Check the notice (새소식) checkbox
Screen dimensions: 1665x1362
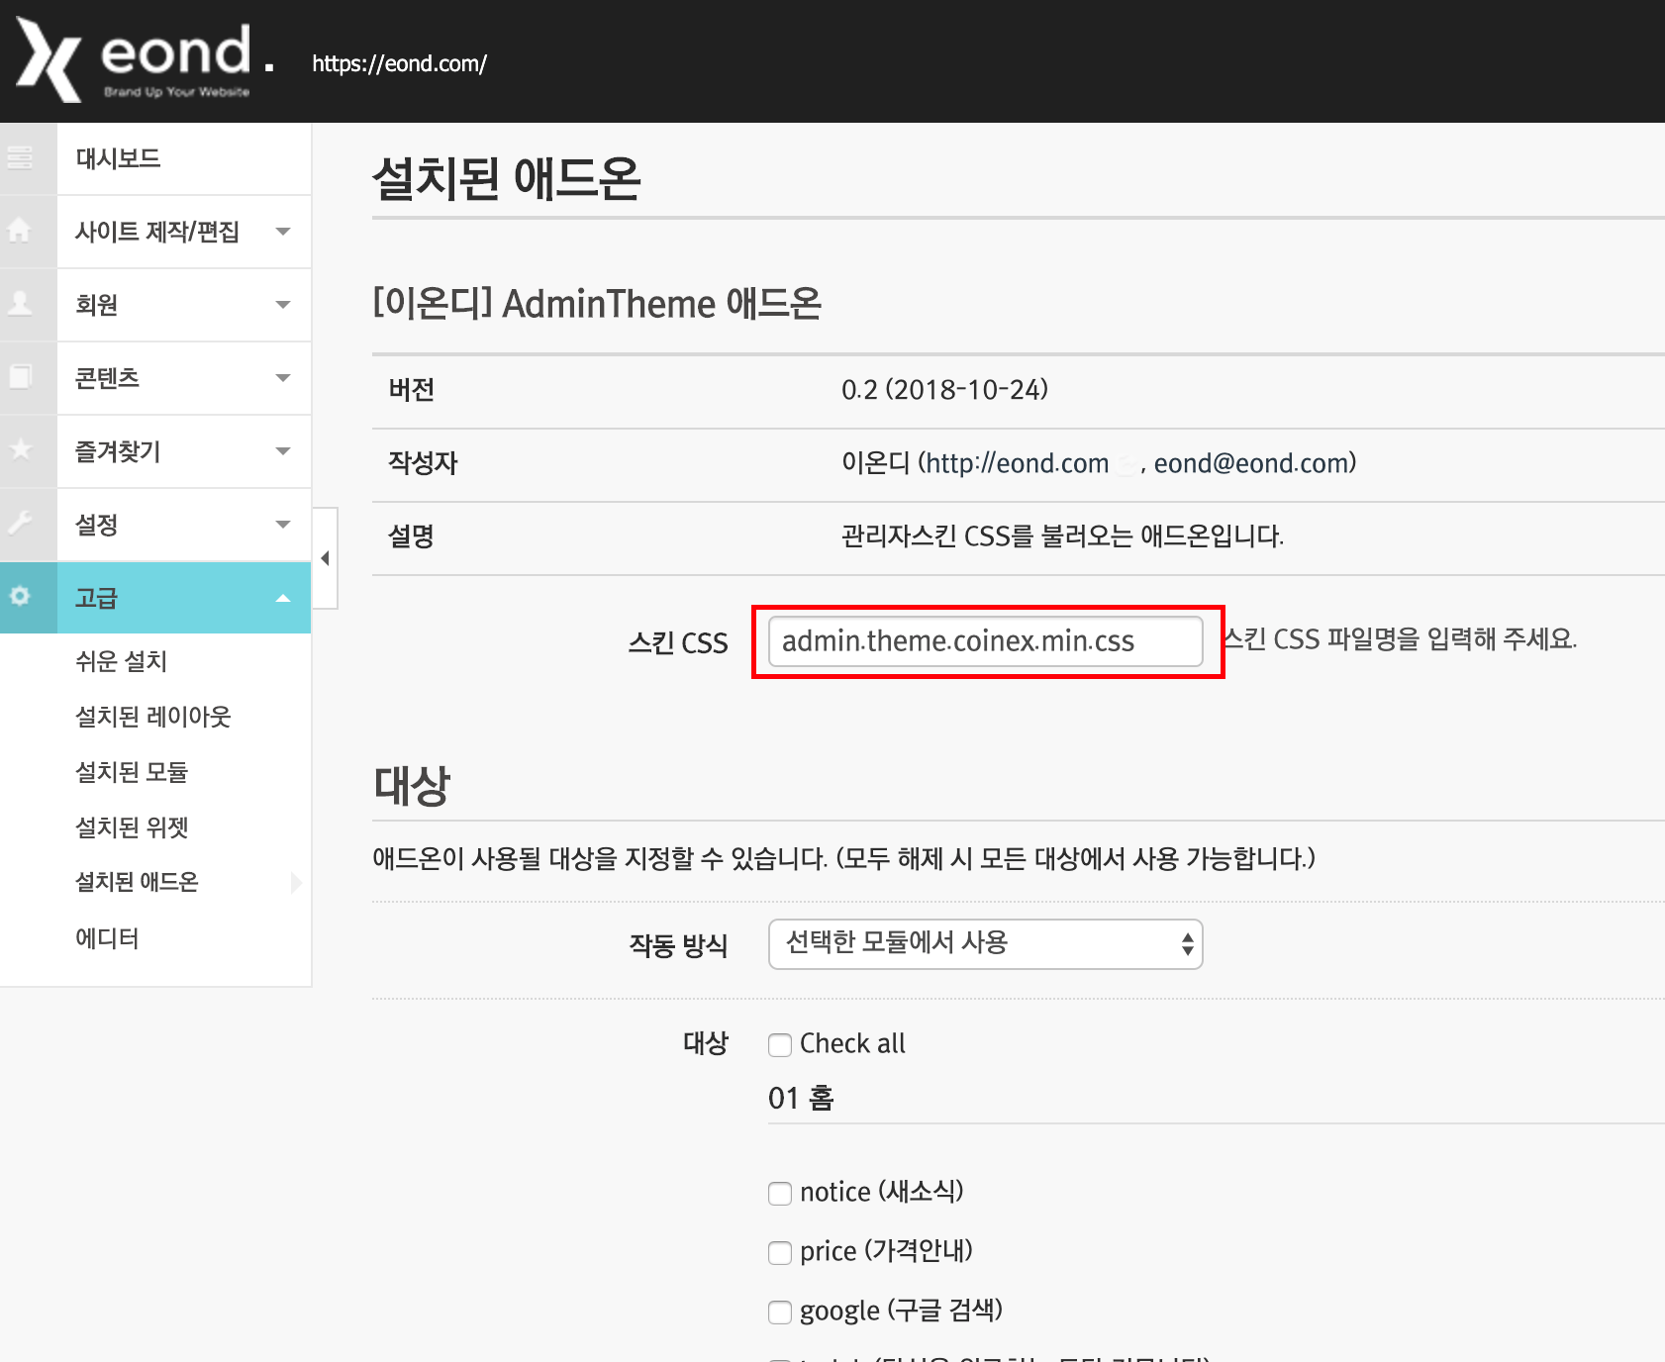point(780,1193)
